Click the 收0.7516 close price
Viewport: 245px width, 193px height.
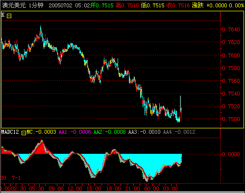tap(178, 5)
